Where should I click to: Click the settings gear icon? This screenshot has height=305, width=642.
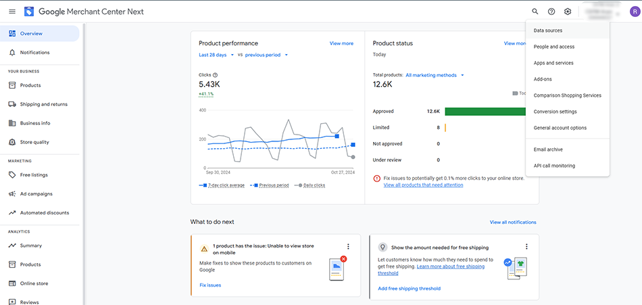(568, 11)
